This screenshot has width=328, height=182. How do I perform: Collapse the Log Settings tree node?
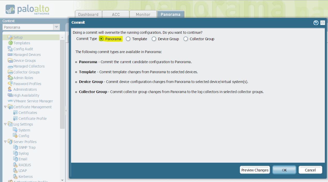[x=5, y=124]
